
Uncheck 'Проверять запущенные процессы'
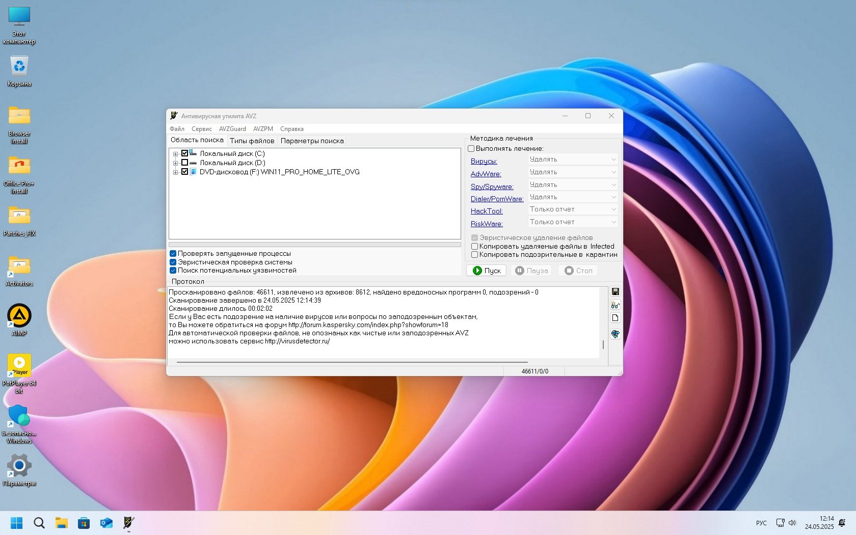click(x=173, y=253)
